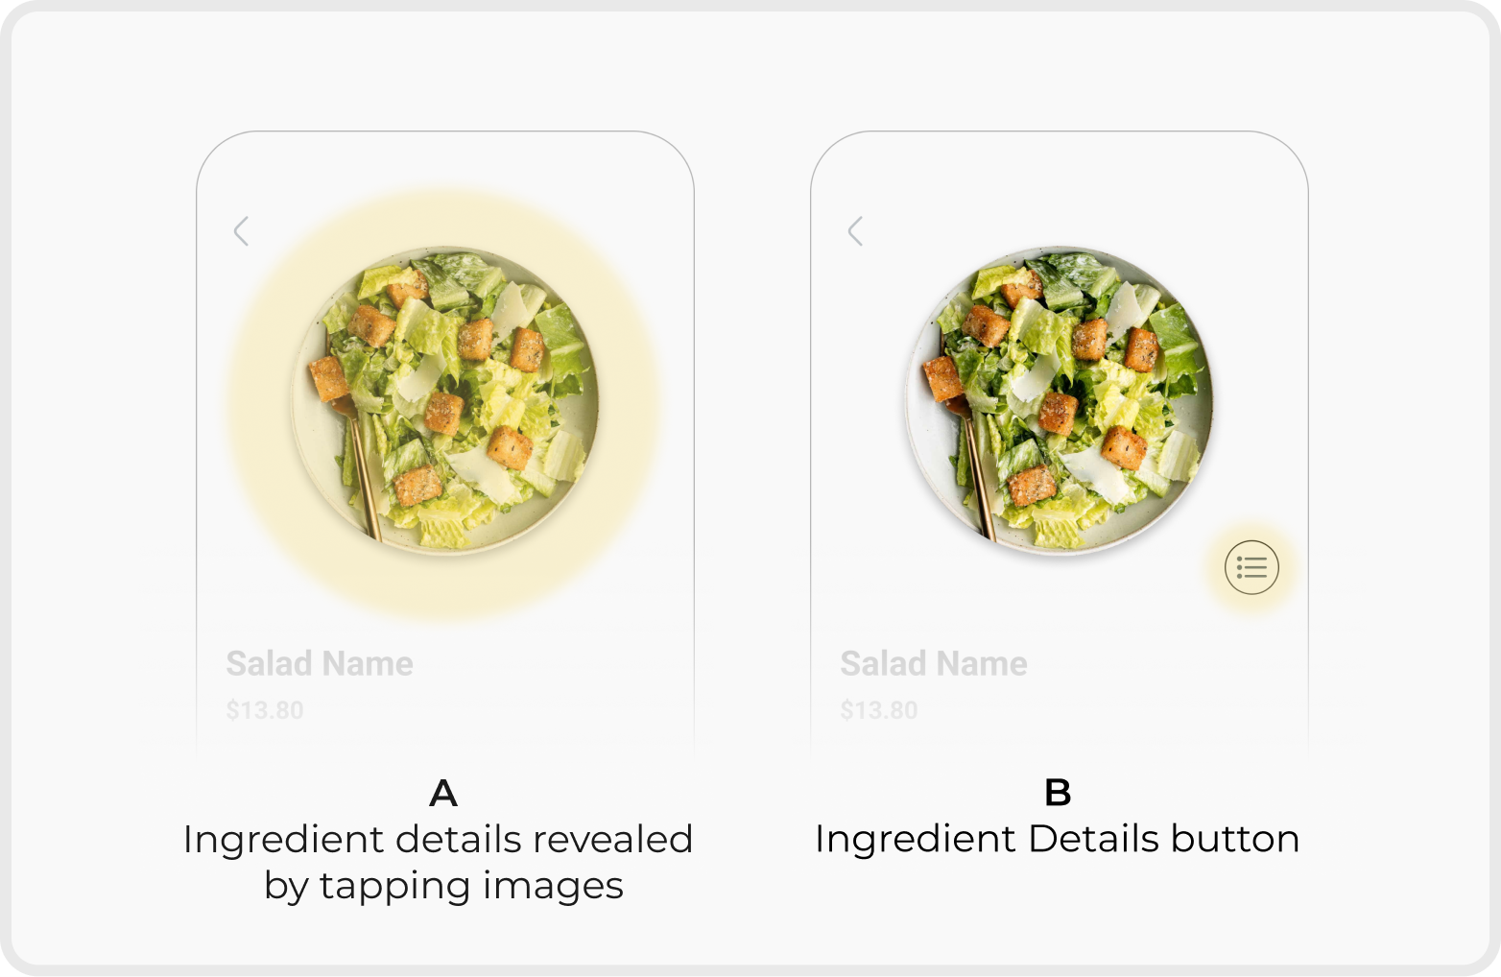Click the leftmost crouton in salad A

329,378
